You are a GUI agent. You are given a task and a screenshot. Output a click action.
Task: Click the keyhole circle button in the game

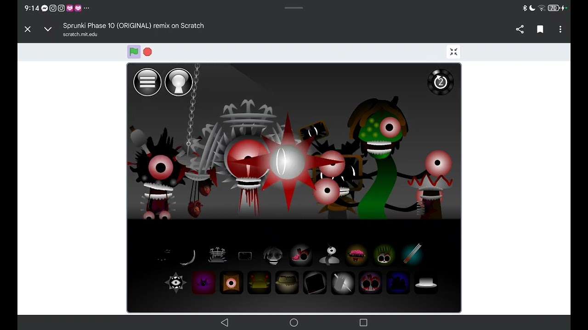click(179, 82)
